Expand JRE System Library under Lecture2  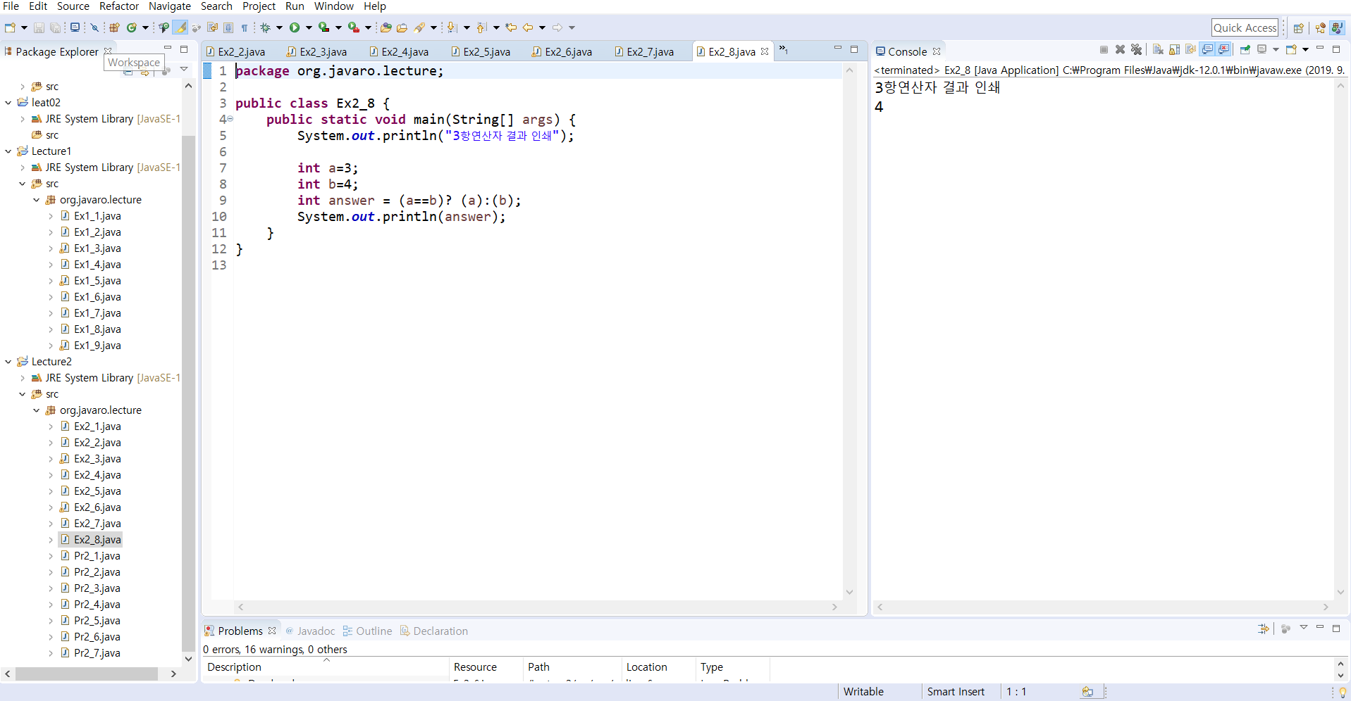pyautogui.click(x=23, y=378)
